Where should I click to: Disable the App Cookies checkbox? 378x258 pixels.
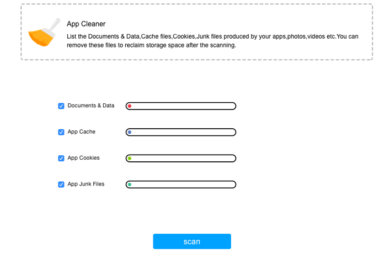click(61, 159)
